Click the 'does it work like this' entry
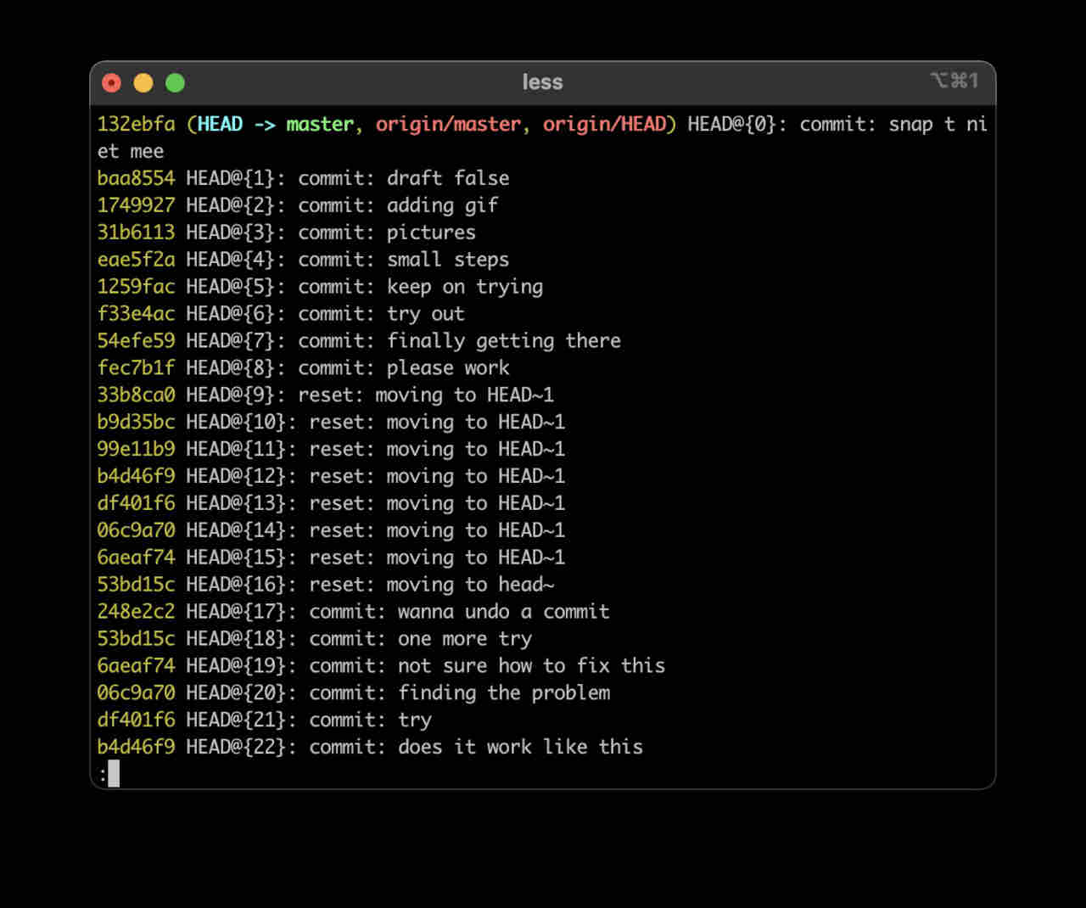This screenshot has height=908, width=1086. point(370,748)
